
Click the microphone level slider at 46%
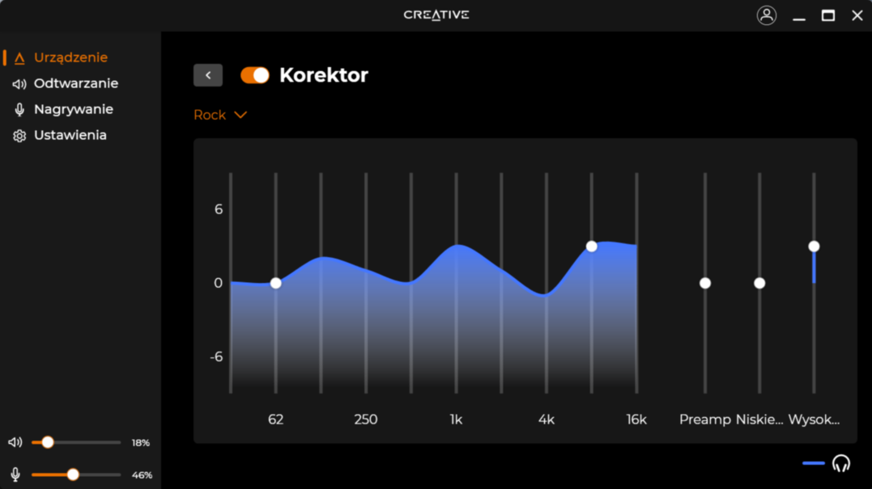coord(73,474)
